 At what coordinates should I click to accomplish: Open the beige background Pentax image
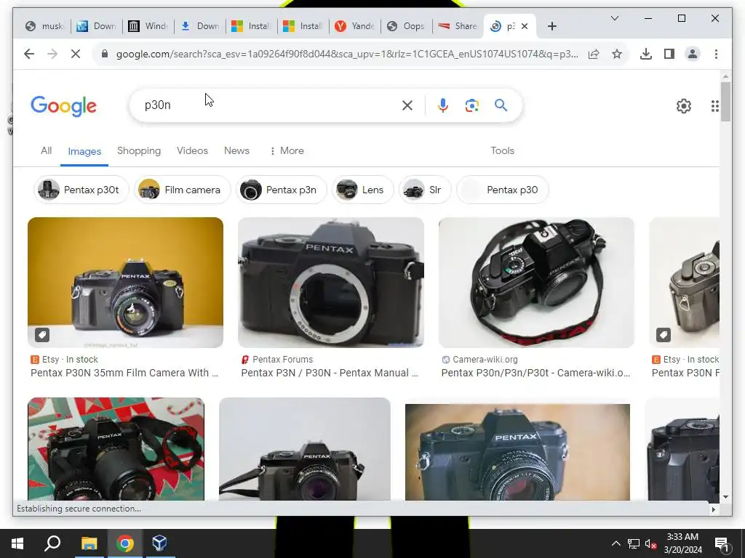pyautogui.click(x=517, y=452)
